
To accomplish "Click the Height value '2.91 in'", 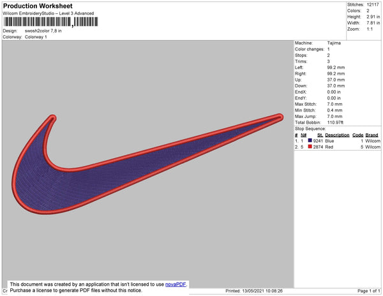I will click(373, 17).
